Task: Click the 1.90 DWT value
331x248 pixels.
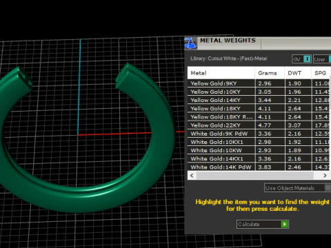Action: coord(294,83)
